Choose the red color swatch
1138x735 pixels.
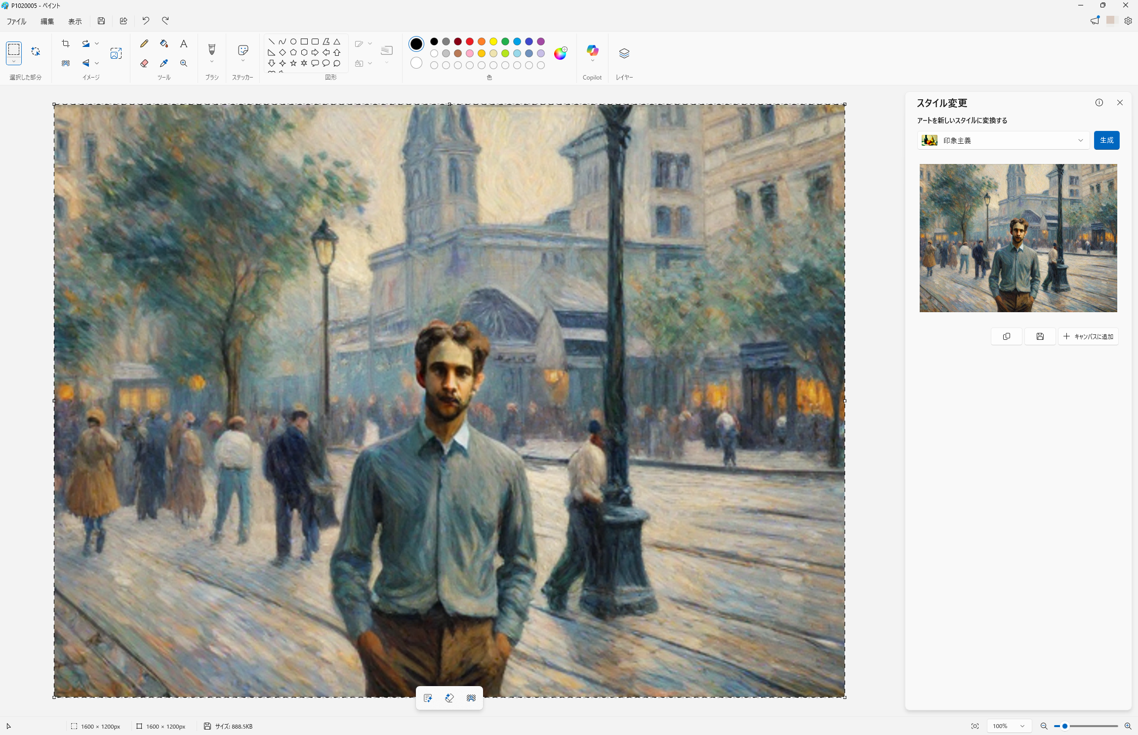(470, 41)
